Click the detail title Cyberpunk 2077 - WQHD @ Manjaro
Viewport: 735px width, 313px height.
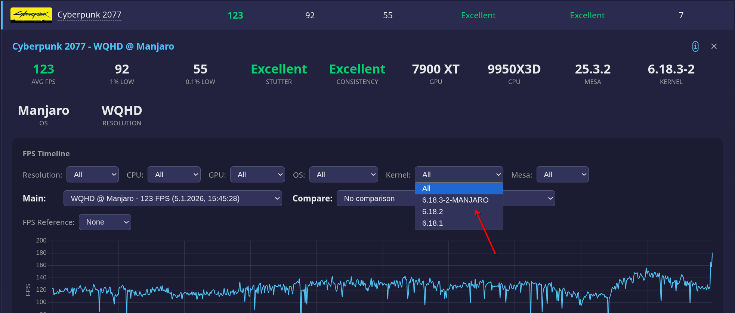93,46
